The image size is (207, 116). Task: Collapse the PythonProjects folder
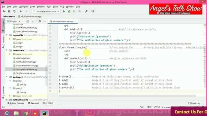pos(6,100)
